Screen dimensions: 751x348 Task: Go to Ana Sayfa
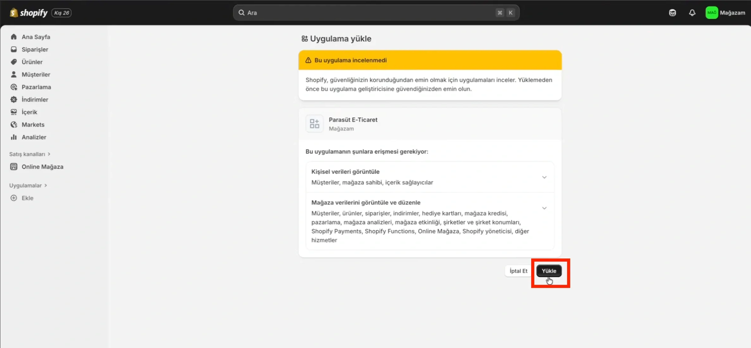[36, 37]
